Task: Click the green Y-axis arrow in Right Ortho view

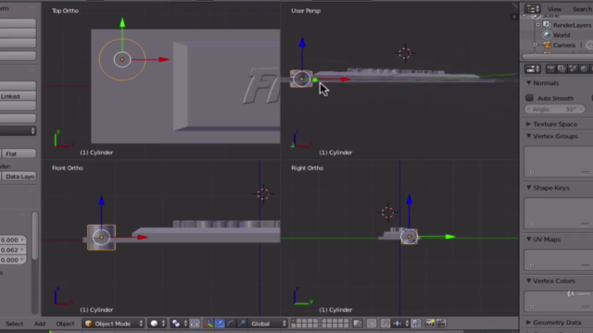Action: [450, 237]
